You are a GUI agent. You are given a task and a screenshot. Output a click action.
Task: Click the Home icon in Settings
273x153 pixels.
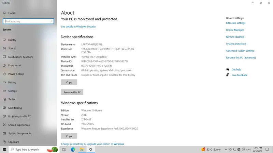coord(4,13)
